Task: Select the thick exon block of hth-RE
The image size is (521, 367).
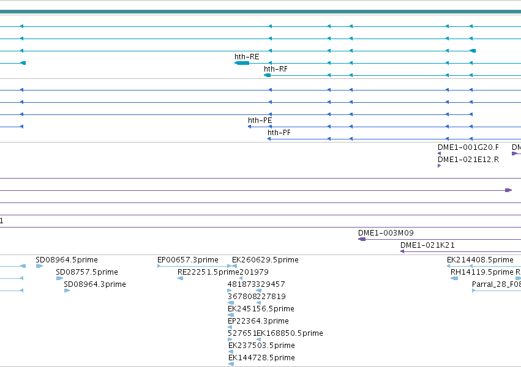Action: [242, 63]
